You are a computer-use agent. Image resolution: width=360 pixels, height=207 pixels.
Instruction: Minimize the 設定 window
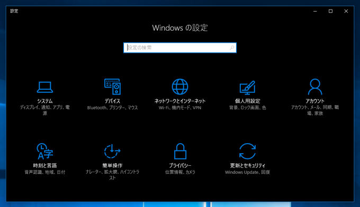coord(315,11)
